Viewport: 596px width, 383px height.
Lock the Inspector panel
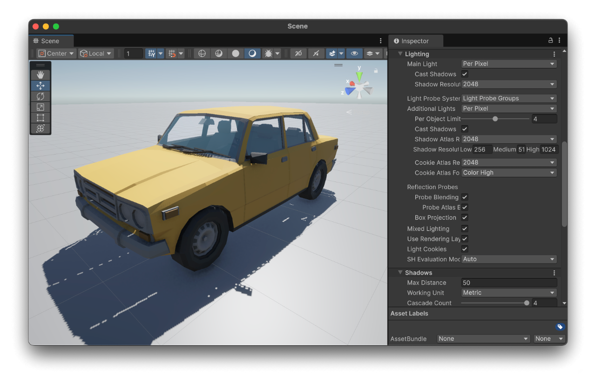coord(550,40)
